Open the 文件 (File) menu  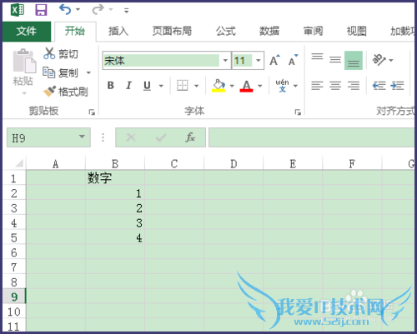pyautogui.click(x=27, y=31)
